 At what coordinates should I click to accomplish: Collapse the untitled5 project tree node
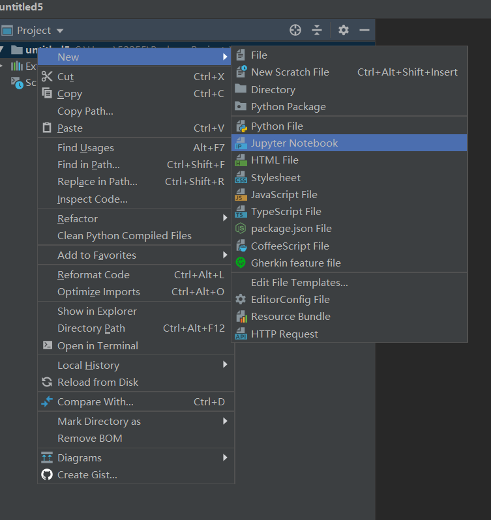(1, 50)
